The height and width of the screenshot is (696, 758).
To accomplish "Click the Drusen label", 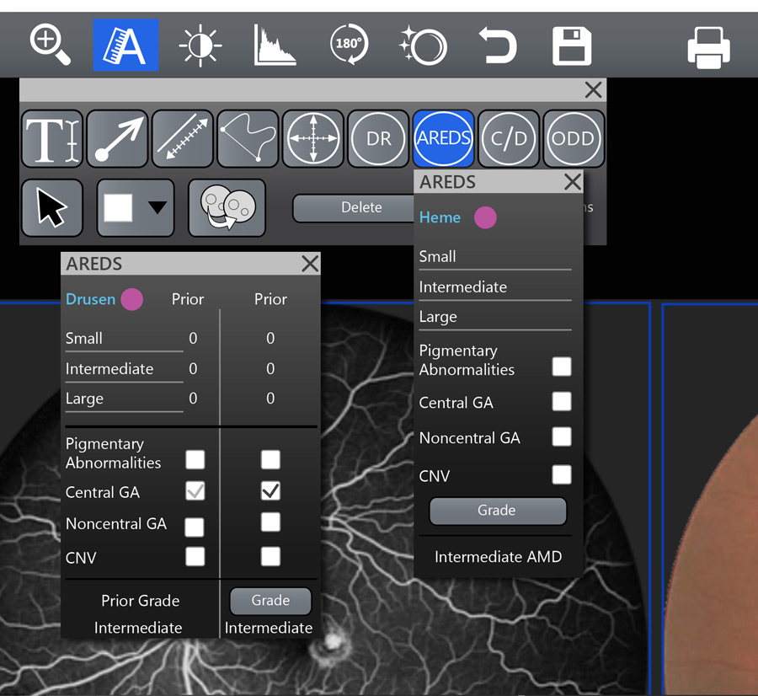I will (90, 299).
